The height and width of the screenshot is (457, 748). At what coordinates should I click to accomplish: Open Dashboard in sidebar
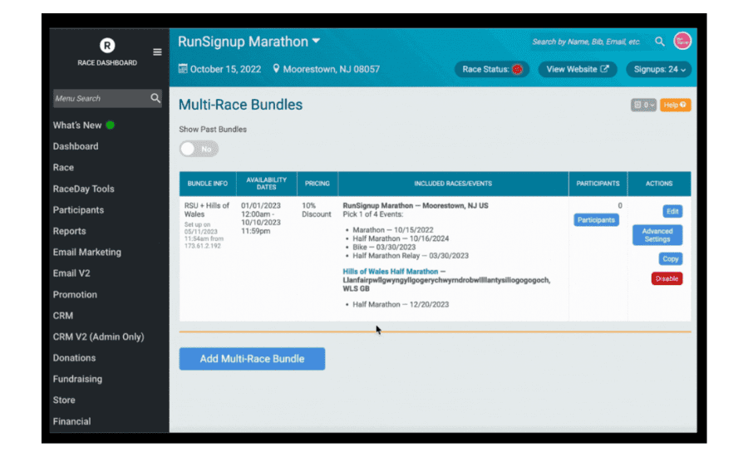pyautogui.click(x=76, y=146)
